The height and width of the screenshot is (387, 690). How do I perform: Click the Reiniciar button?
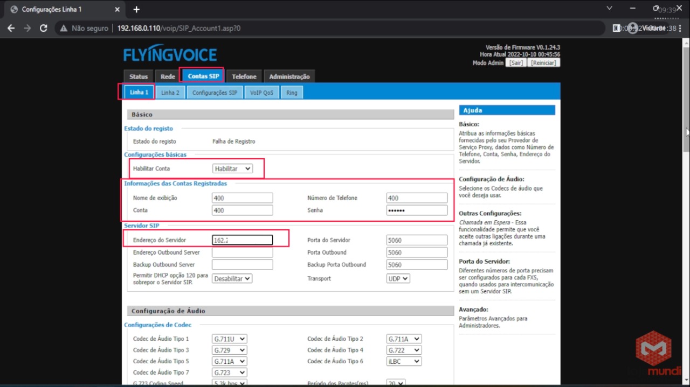(x=543, y=63)
